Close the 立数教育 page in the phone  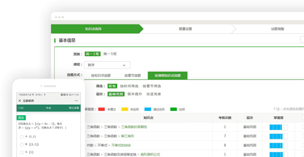[x=20, y=101]
